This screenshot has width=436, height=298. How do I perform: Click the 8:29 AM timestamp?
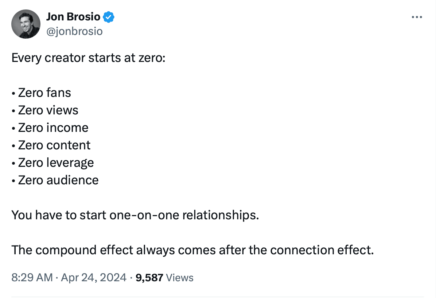coord(32,278)
